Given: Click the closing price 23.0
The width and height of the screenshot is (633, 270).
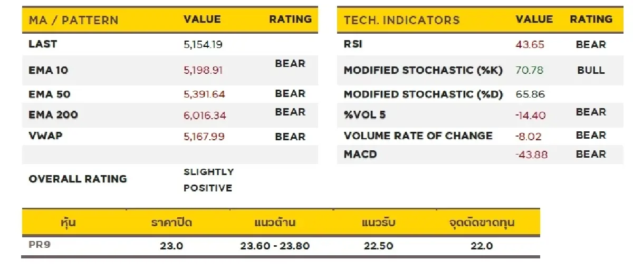Looking at the screenshot, I should (171, 246).
